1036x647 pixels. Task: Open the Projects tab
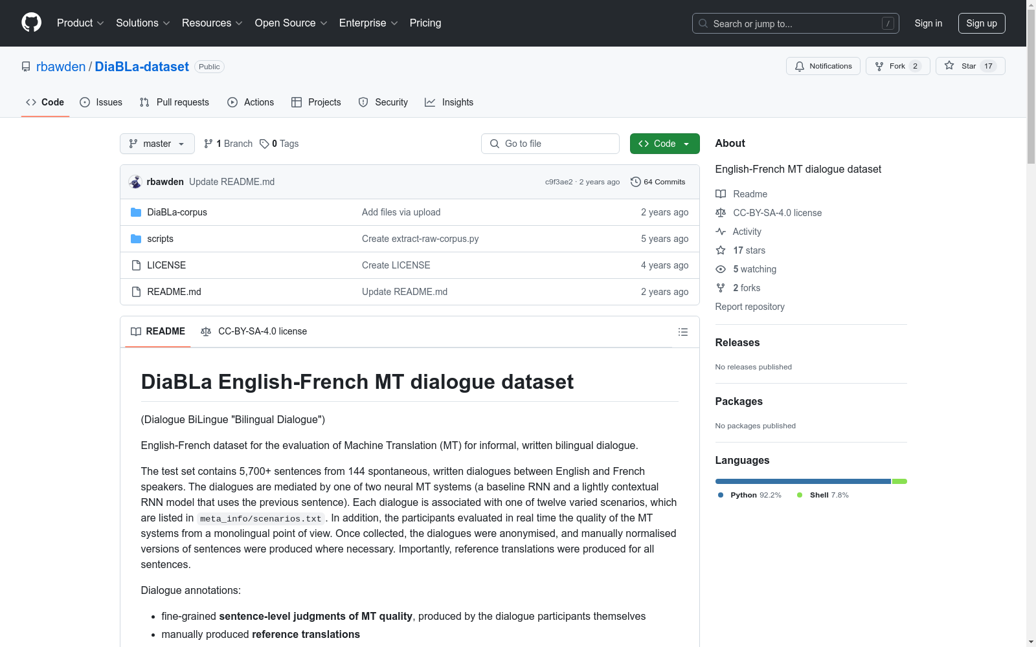(316, 102)
